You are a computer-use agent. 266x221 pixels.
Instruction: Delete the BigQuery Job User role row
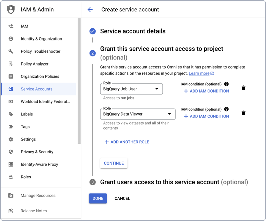tap(244, 88)
